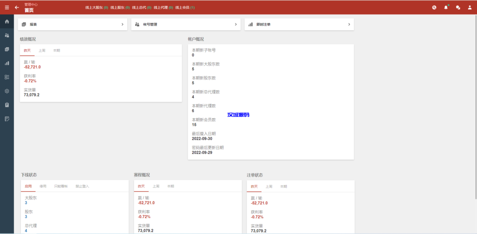Switch to 上周 tab in 绩效概况

pyautogui.click(x=42, y=50)
